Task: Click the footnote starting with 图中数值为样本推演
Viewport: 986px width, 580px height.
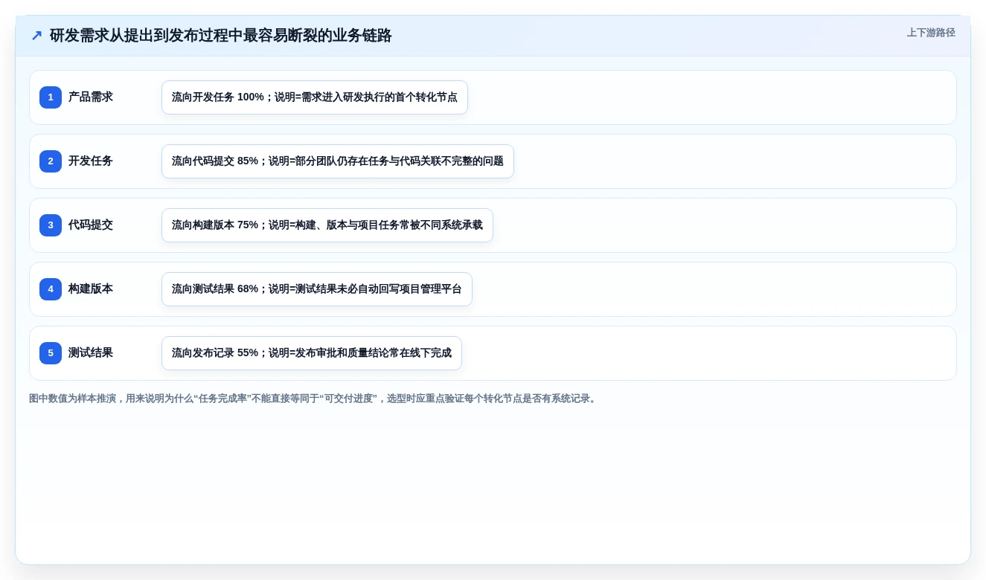Action: tap(314, 399)
